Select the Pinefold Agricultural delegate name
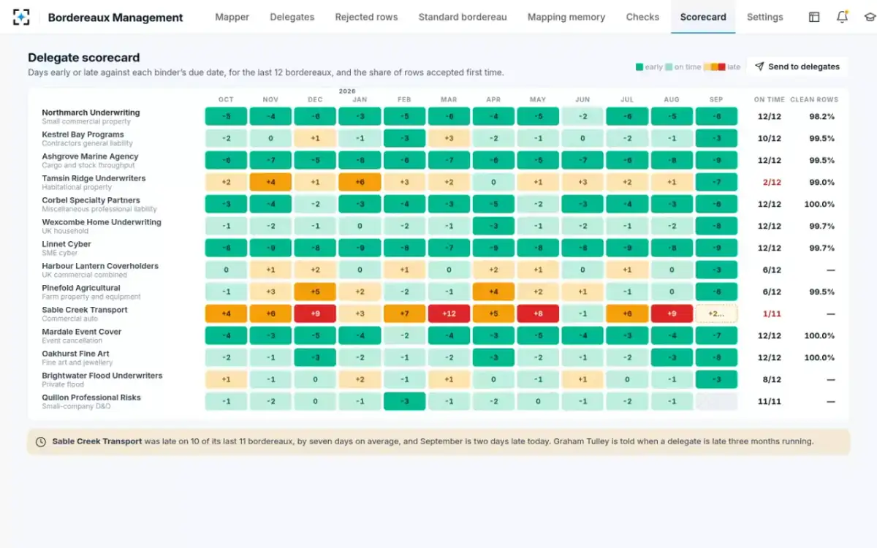 [81, 288]
